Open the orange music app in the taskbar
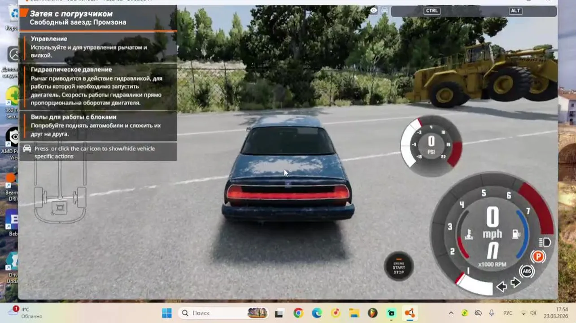 tap(336, 313)
